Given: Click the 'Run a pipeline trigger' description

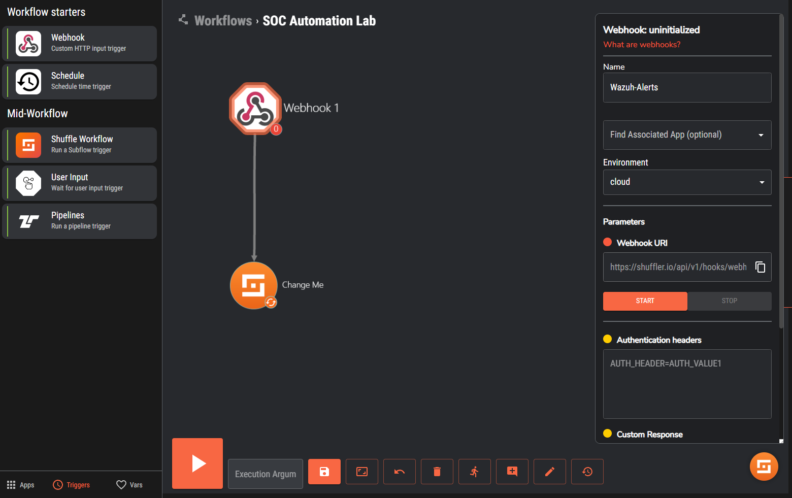Looking at the screenshot, I should [x=81, y=226].
